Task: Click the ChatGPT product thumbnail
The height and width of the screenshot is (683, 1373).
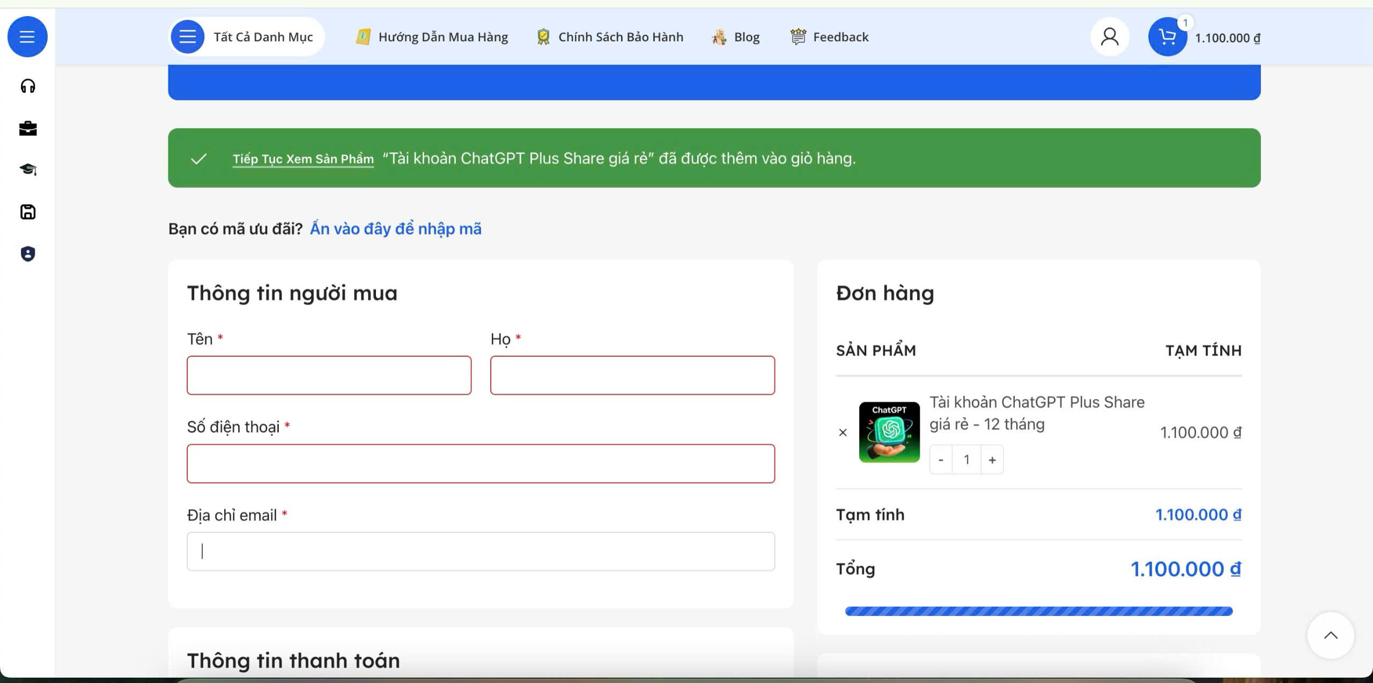Action: pos(889,432)
